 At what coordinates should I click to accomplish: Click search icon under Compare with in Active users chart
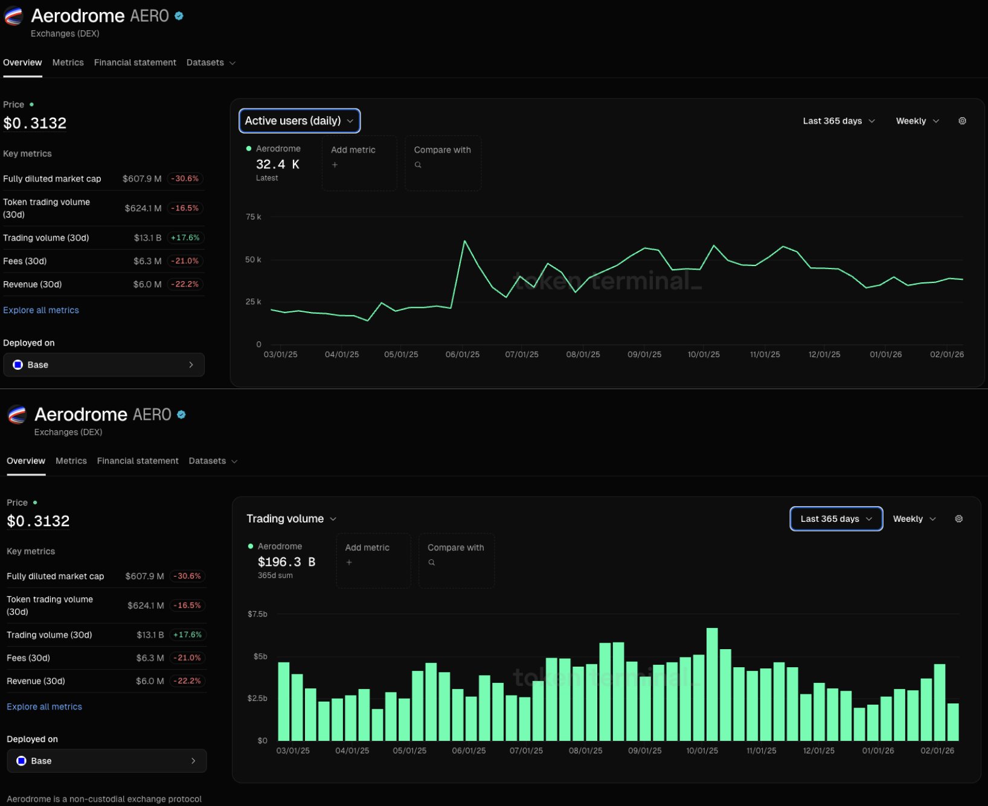pos(418,165)
